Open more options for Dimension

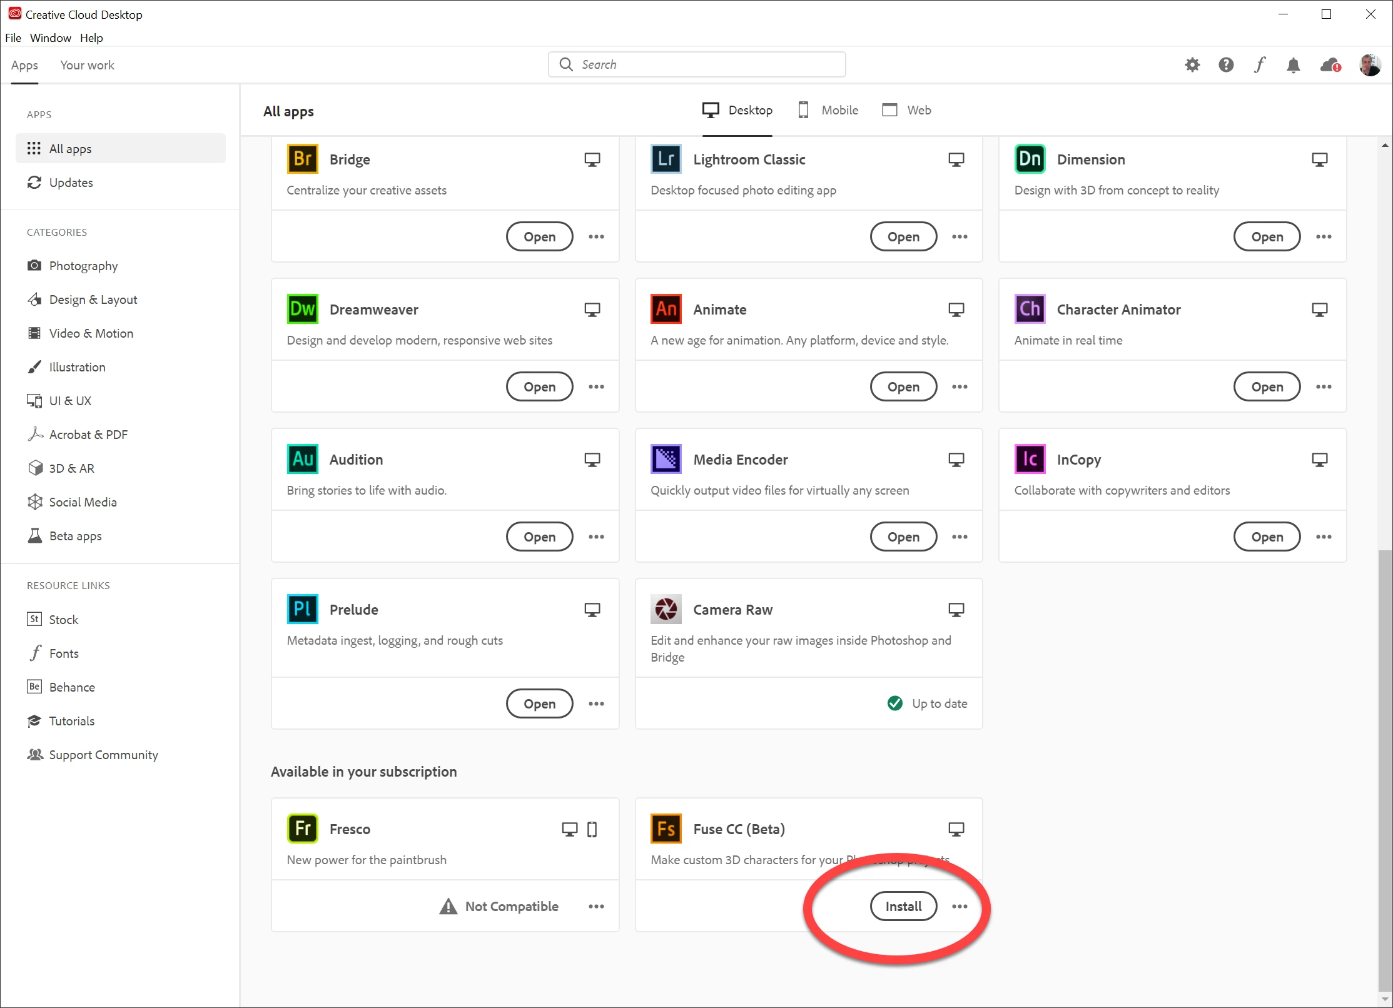click(1324, 237)
